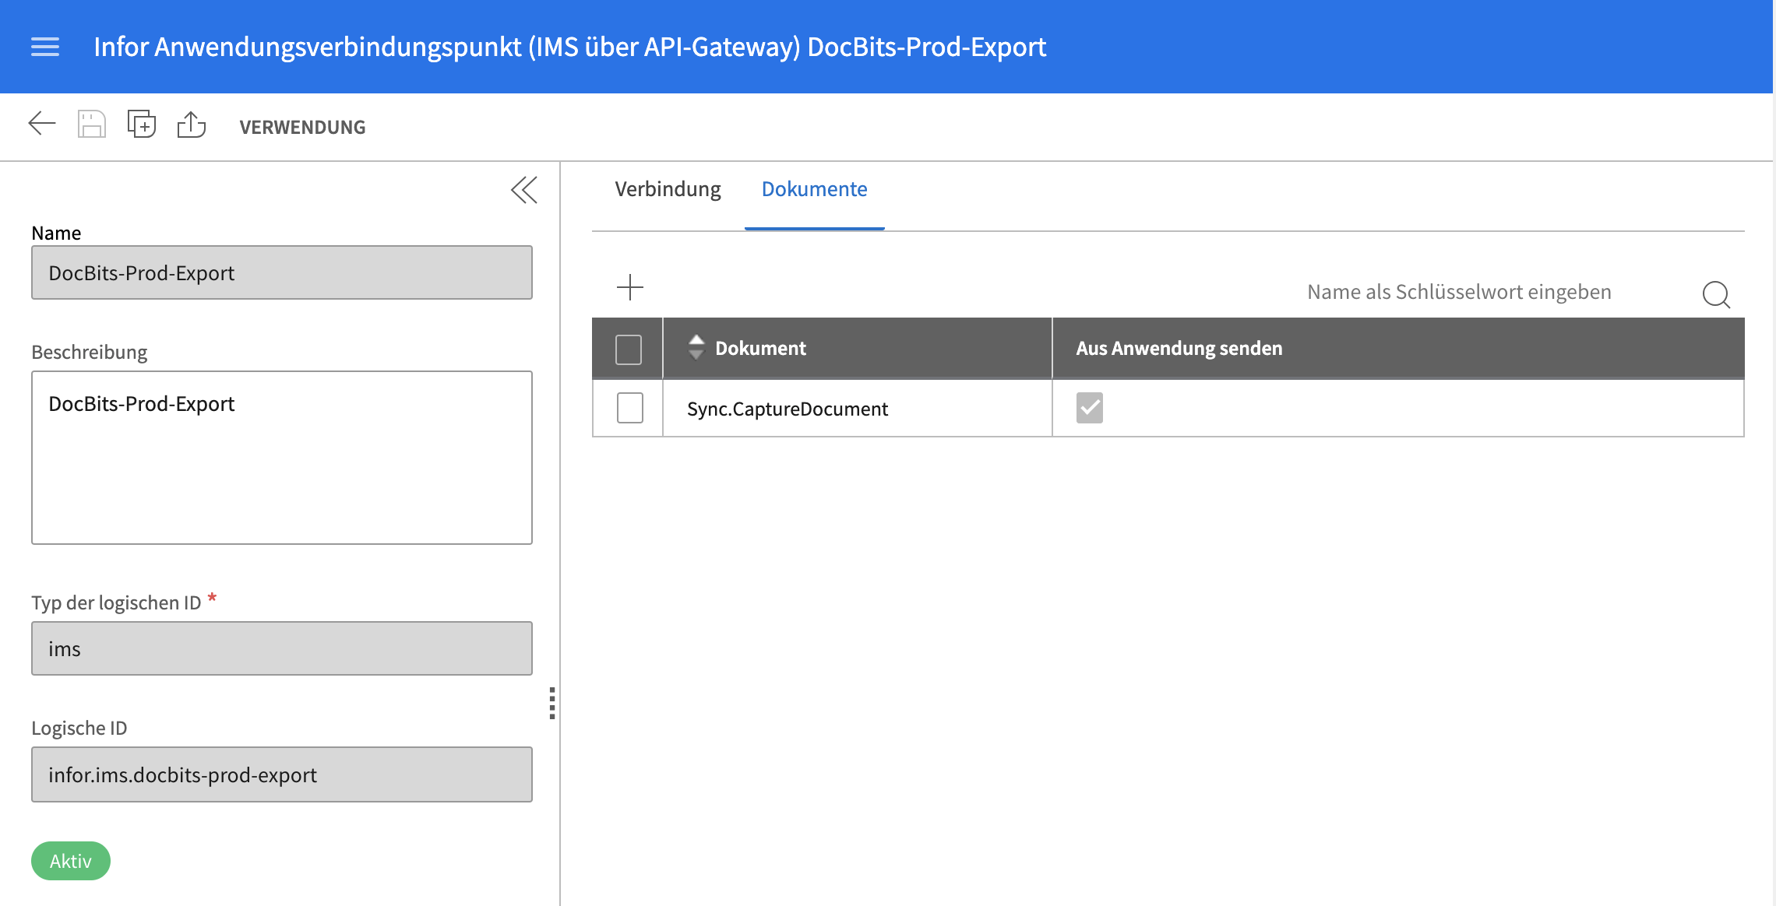
Task: Click the duplicate connection point icon
Action: [141, 125]
